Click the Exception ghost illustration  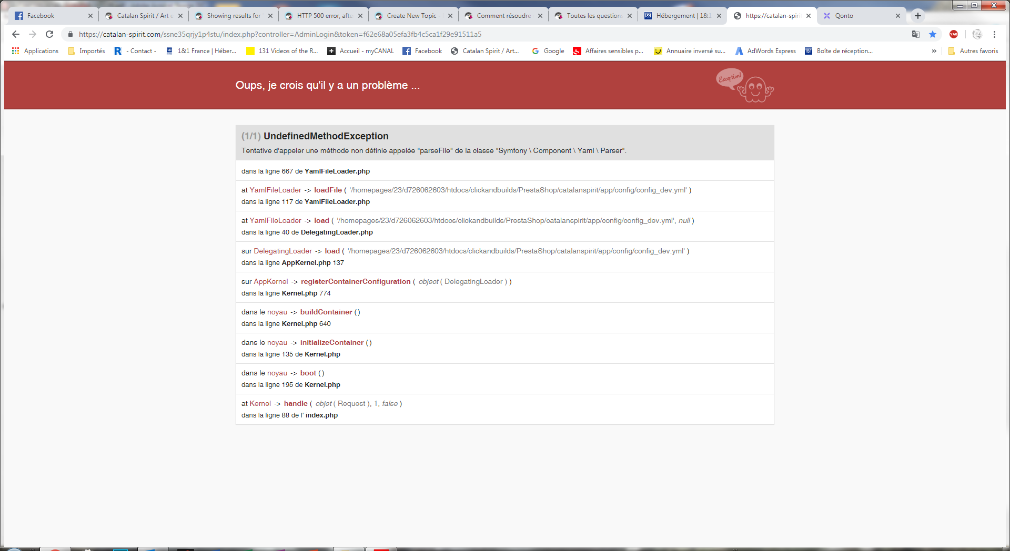[x=745, y=85]
